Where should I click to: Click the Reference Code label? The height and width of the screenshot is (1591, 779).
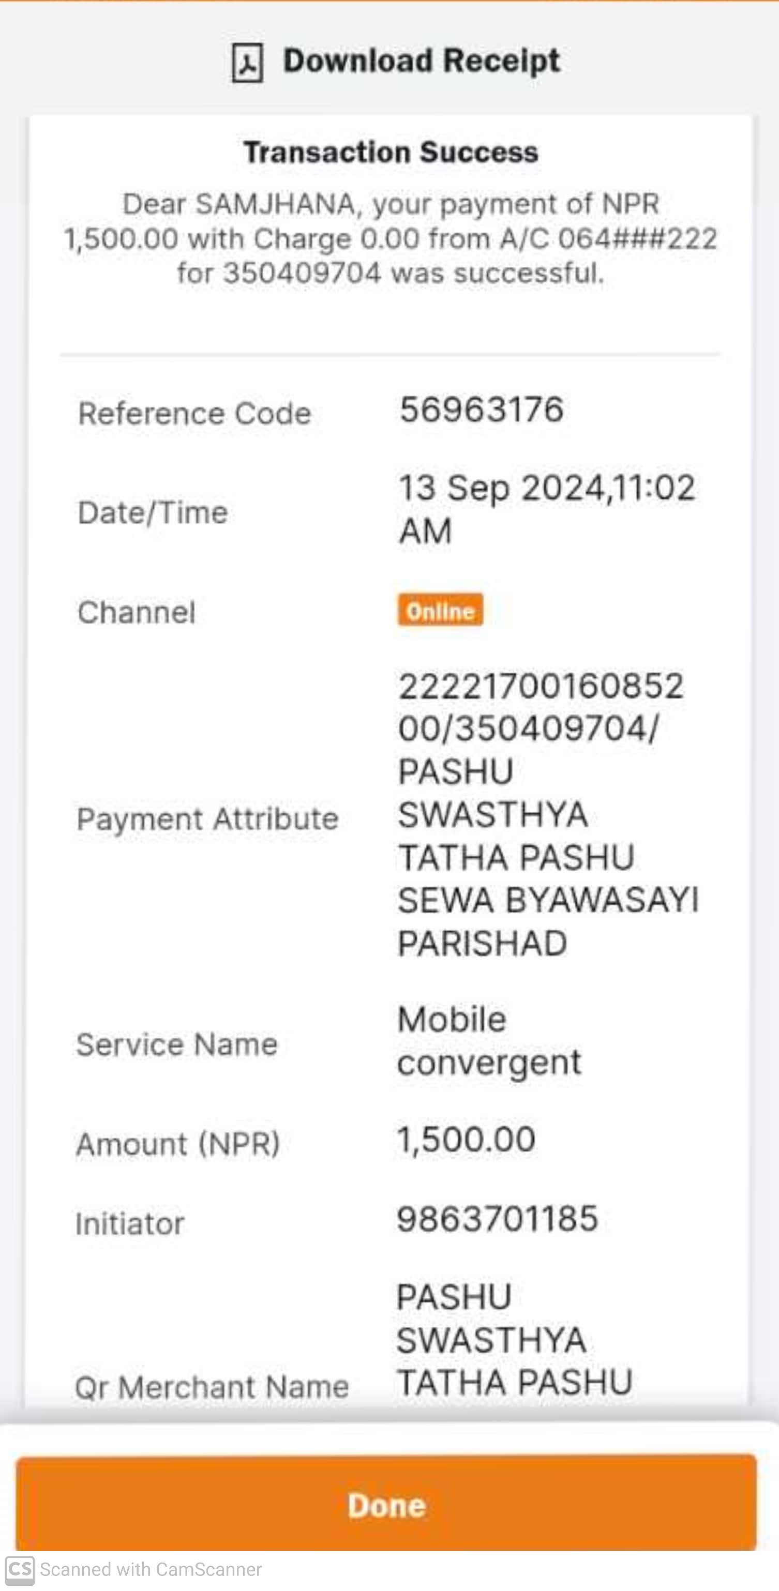coord(194,413)
